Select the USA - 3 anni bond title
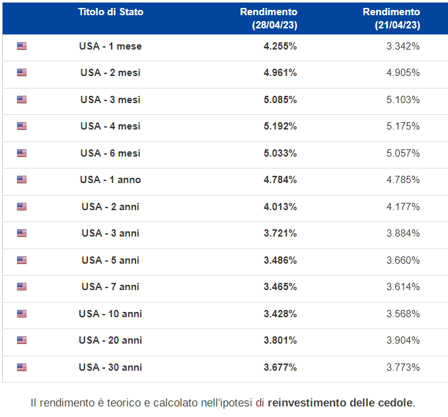The image size is (448, 417). pos(110,233)
